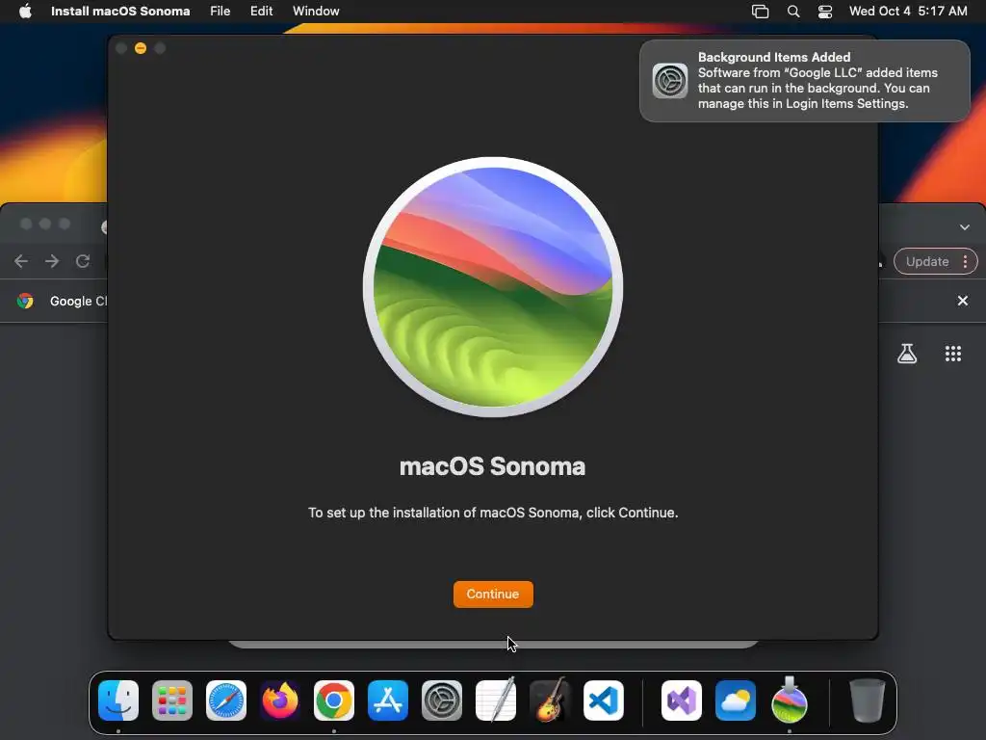Dismiss Chrome info bar with X
986x740 pixels.
(x=963, y=301)
